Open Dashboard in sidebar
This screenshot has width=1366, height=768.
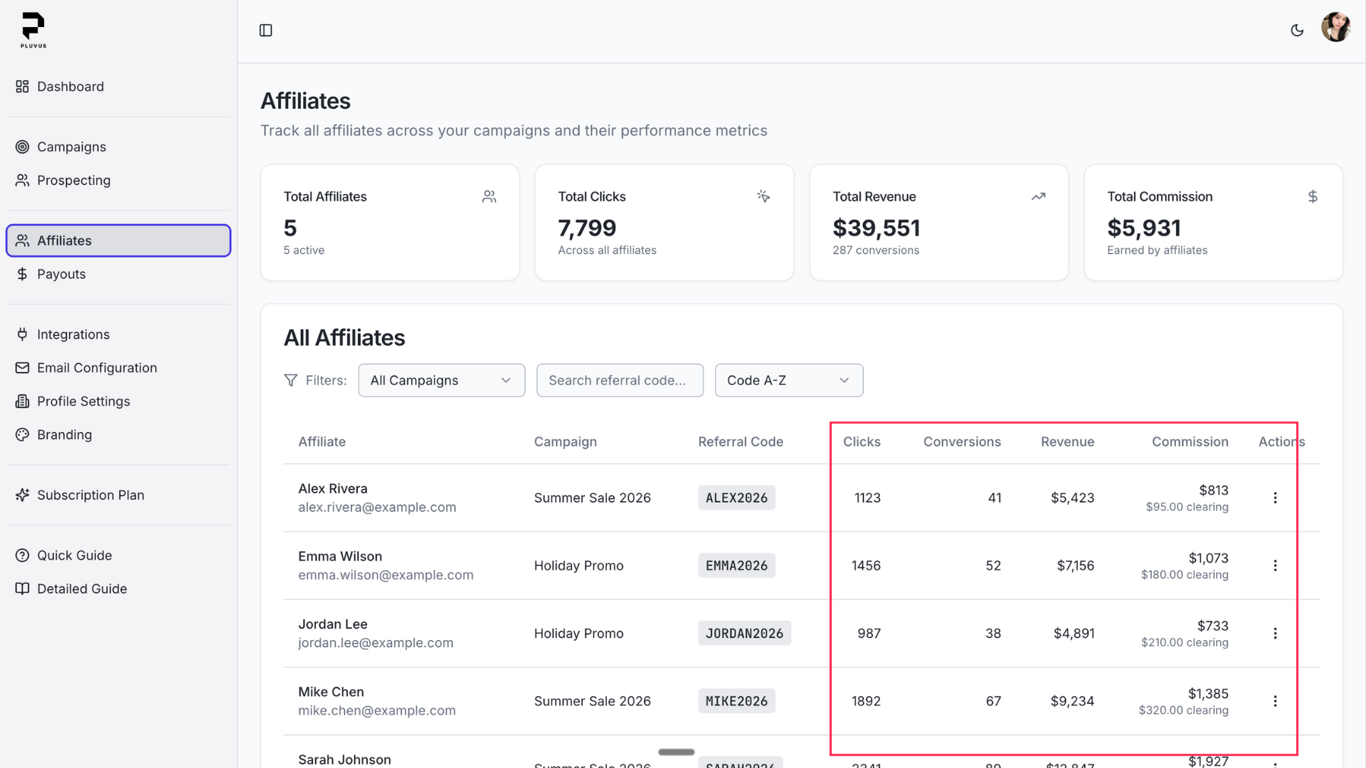[x=118, y=87]
